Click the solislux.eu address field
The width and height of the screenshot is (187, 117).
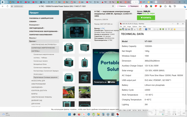pos(18,6)
